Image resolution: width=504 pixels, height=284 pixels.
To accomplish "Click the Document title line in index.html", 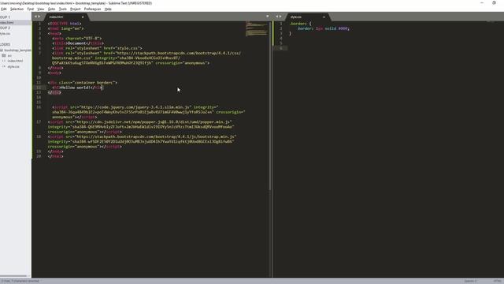I will pyautogui.click(x=78, y=43).
